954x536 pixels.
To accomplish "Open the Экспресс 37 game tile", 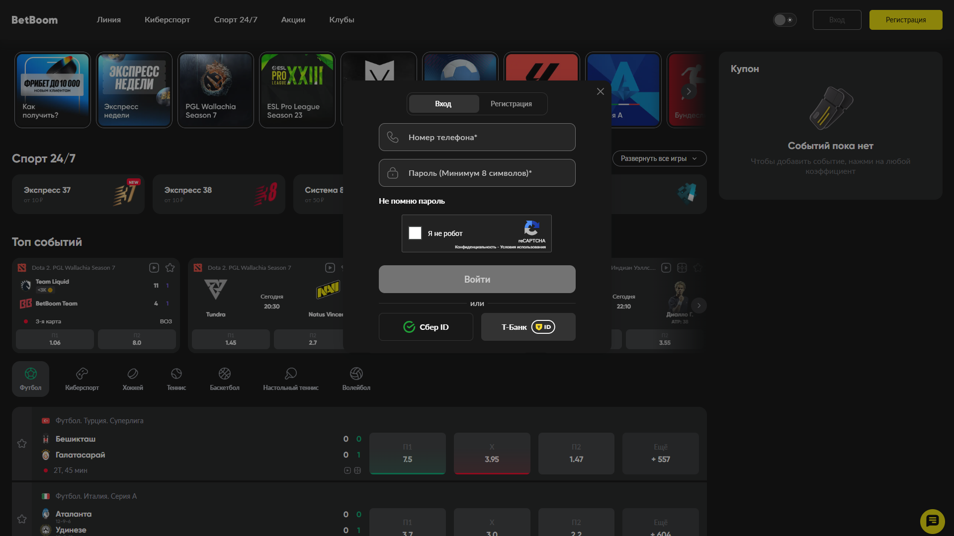I will [78, 194].
